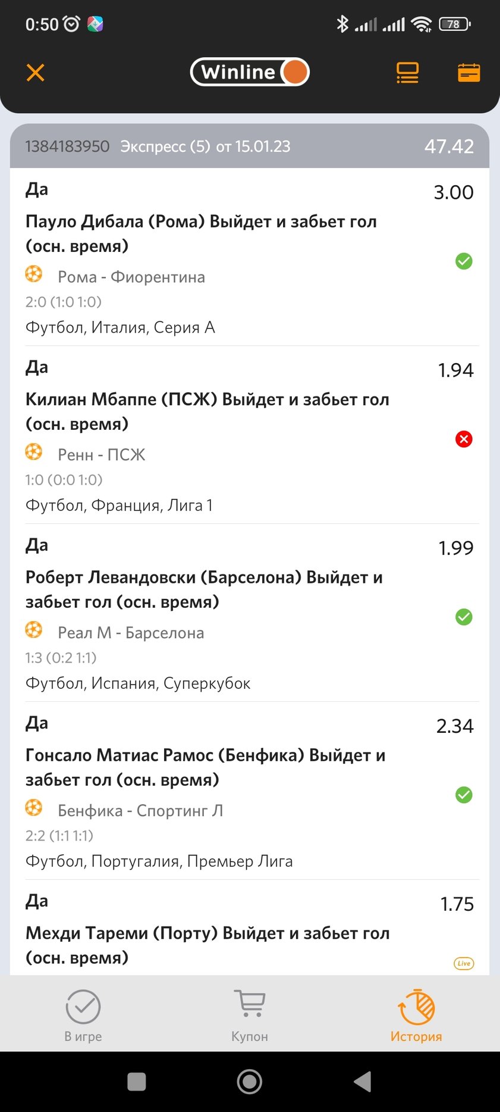Switch to the В игре tab
The height and width of the screenshot is (1112, 500).
[x=83, y=1016]
